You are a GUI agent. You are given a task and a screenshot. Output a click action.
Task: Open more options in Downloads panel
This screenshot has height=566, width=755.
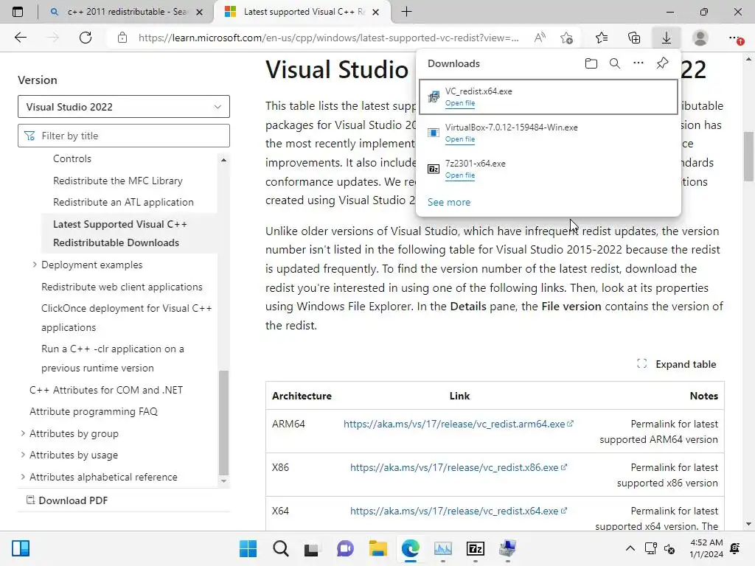639,63
